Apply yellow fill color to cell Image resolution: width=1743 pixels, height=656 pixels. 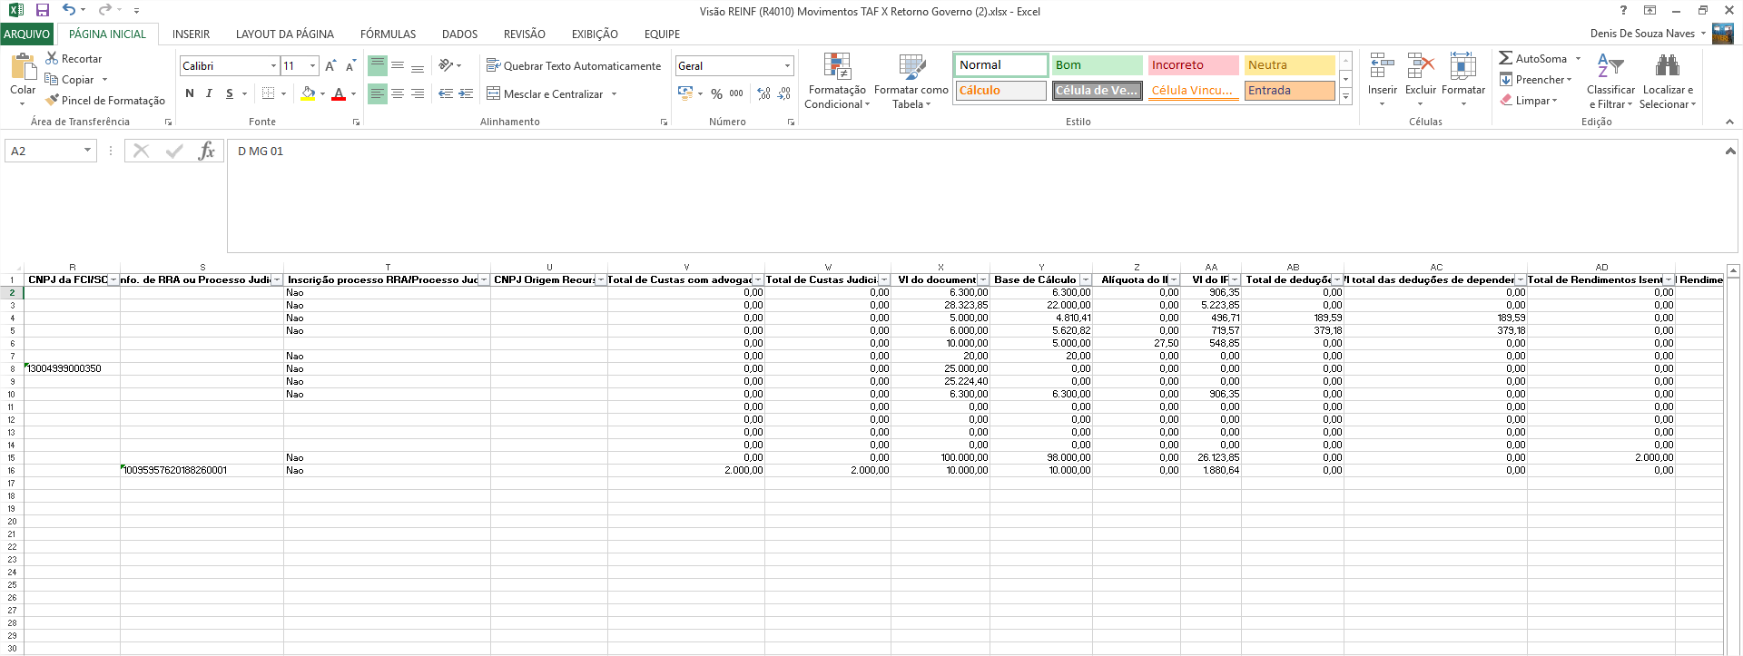click(309, 93)
